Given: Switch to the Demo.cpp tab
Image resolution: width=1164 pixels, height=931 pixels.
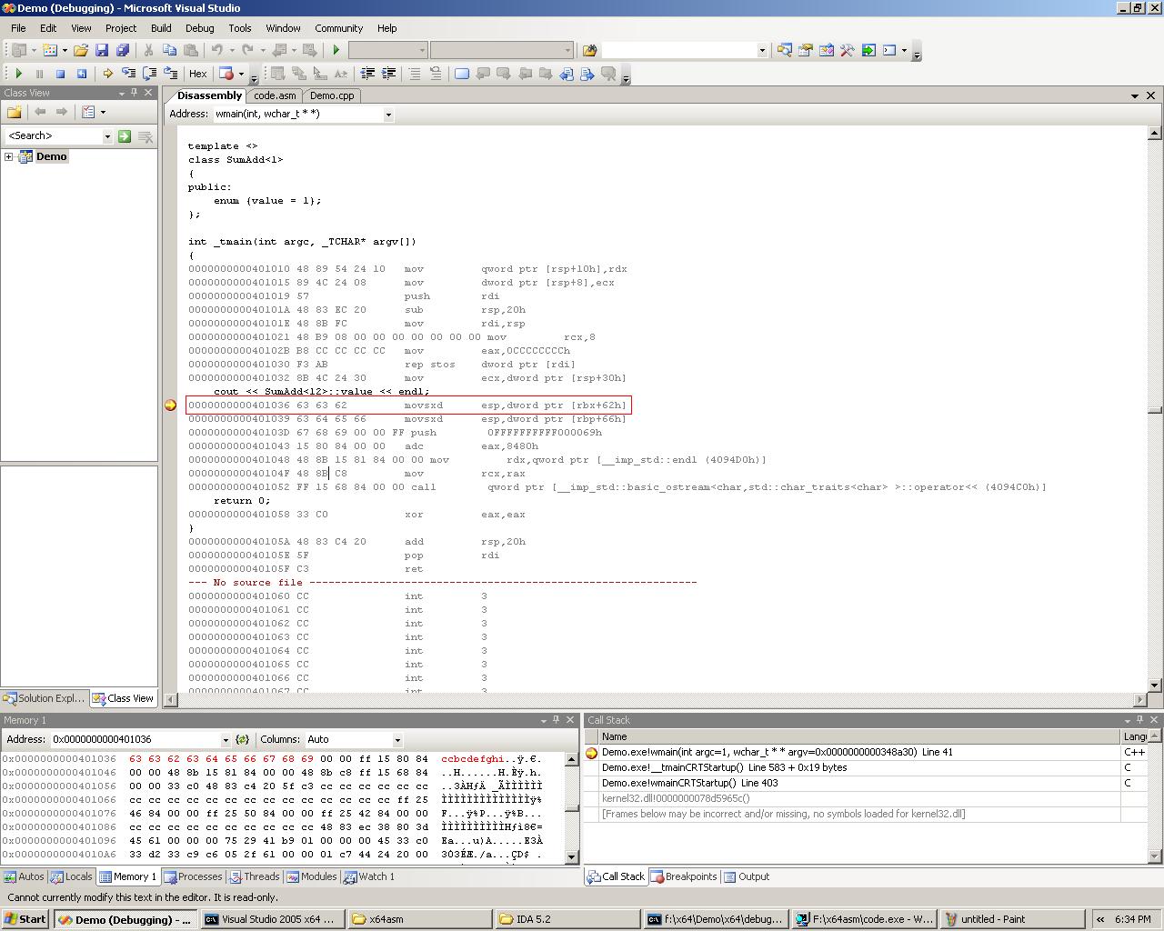Looking at the screenshot, I should pos(332,95).
